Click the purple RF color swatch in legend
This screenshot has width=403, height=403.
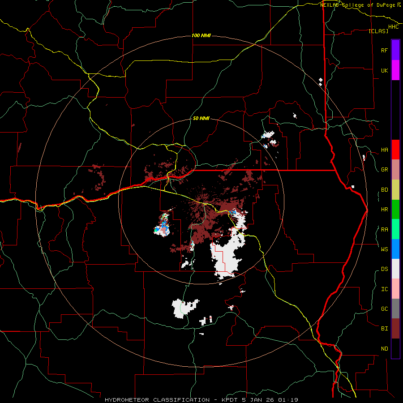point(395,50)
